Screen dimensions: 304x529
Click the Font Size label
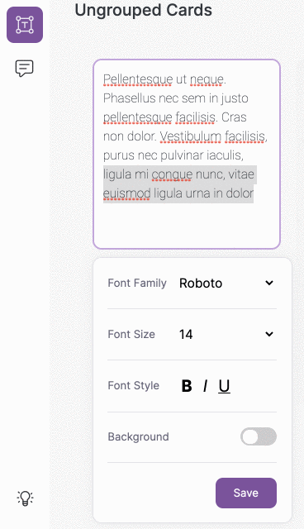click(131, 334)
